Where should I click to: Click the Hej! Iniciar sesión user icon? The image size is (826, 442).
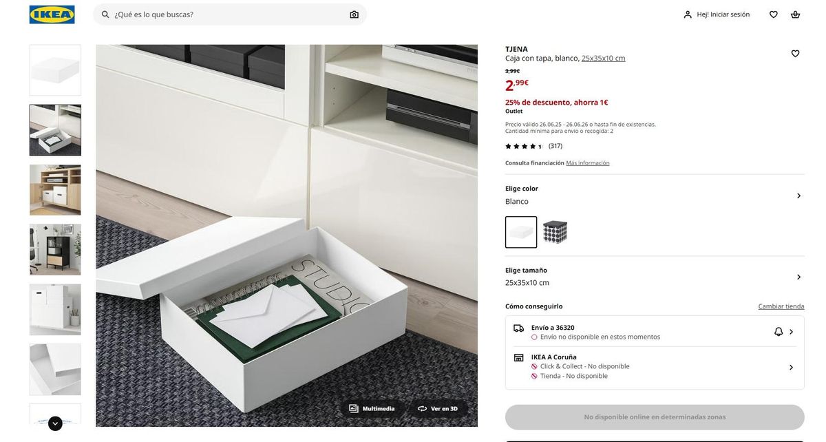687,14
